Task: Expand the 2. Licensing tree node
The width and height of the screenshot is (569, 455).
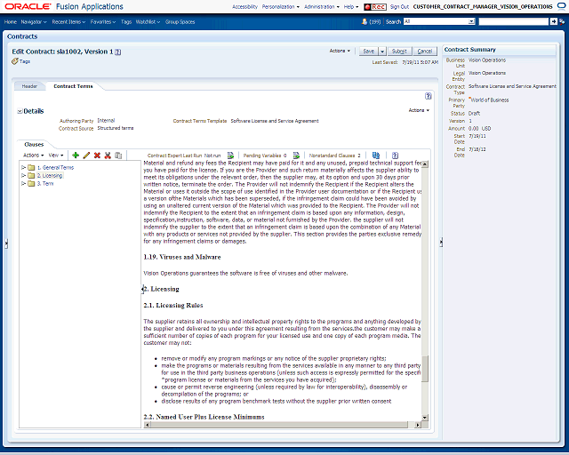Action: click(x=24, y=176)
